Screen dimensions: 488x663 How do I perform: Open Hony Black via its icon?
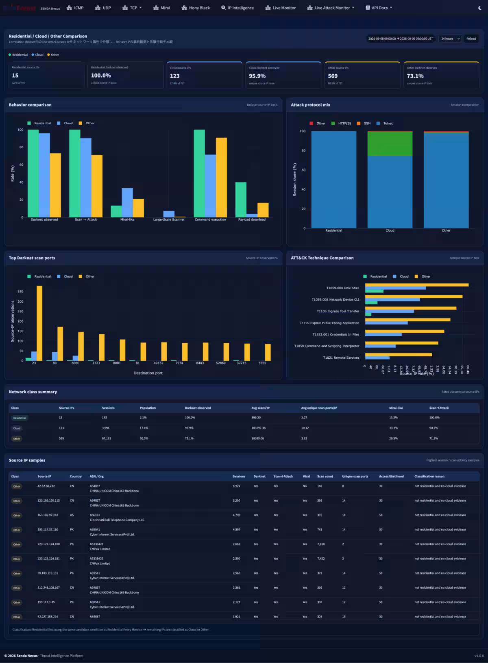184,8
